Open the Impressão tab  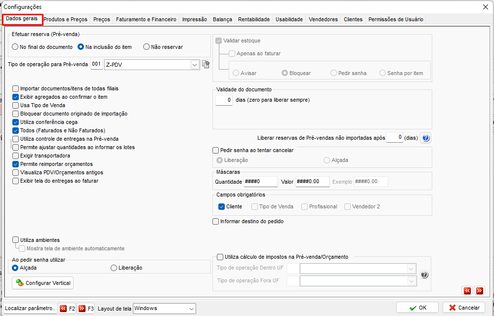coord(194,19)
